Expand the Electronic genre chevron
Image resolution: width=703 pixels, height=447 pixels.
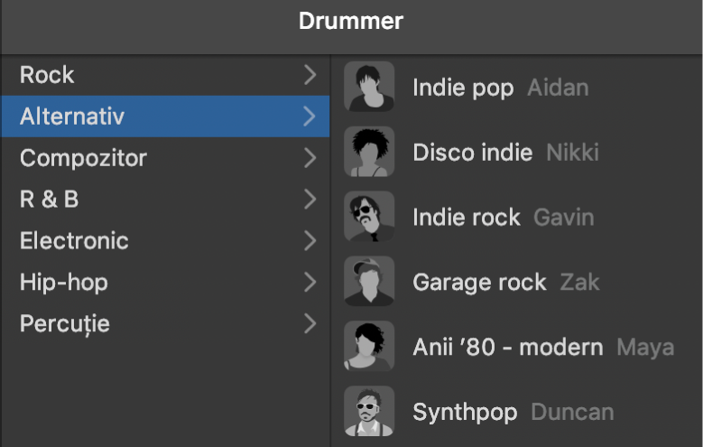(x=310, y=240)
